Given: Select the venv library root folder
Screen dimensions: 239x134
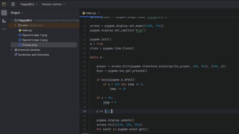Looking at the screenshot, I should [44, 25].
